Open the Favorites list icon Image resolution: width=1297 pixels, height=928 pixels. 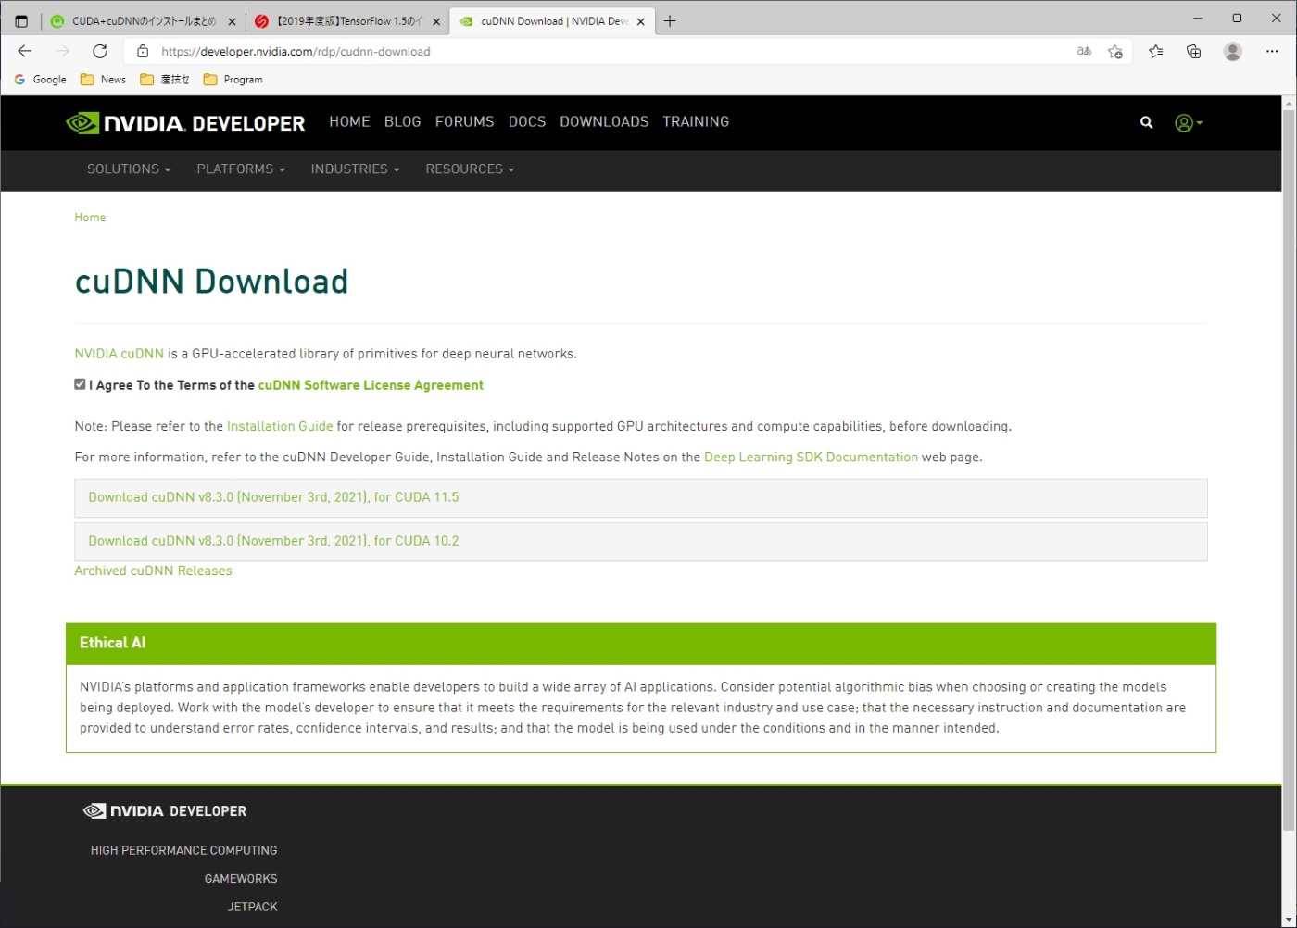[x=1155, y=52]
